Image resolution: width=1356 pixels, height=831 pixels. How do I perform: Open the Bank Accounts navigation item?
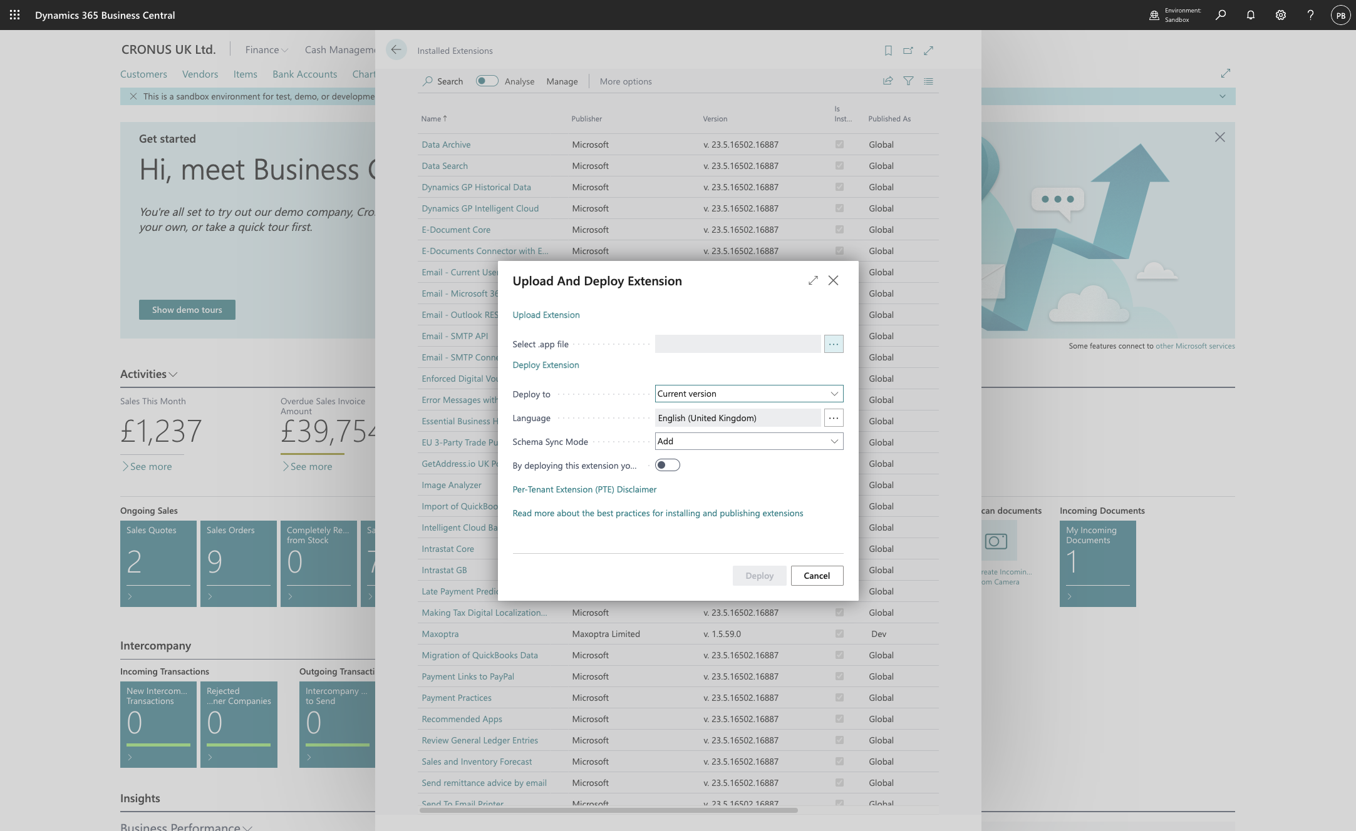click(x=304, y=74)
